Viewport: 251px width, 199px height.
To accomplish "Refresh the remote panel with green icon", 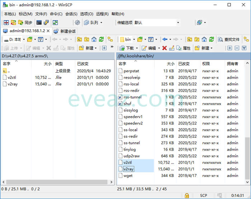I will [212, 39].
